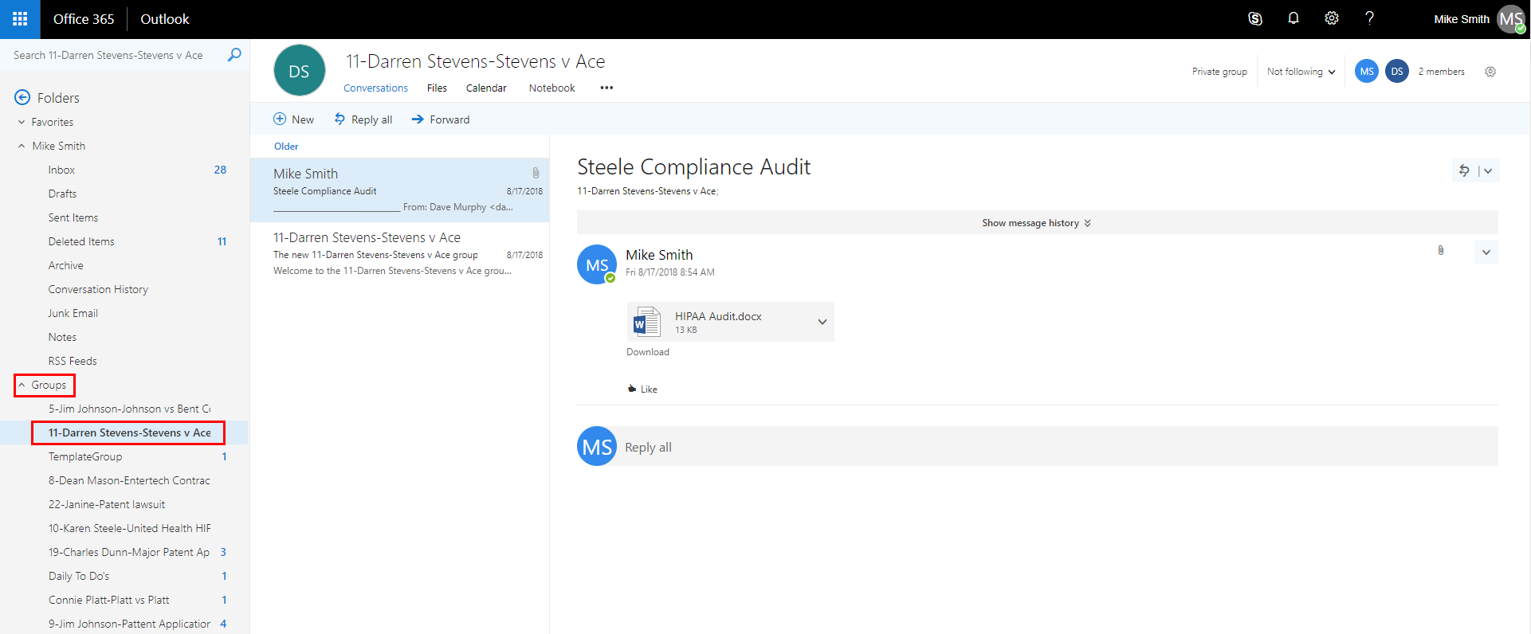The width and height of the screenshot is (1531, 634).
Task: Expand HIPAA Audit.docx attachment options
Action: pyautogui.click(x=822, y=322)
